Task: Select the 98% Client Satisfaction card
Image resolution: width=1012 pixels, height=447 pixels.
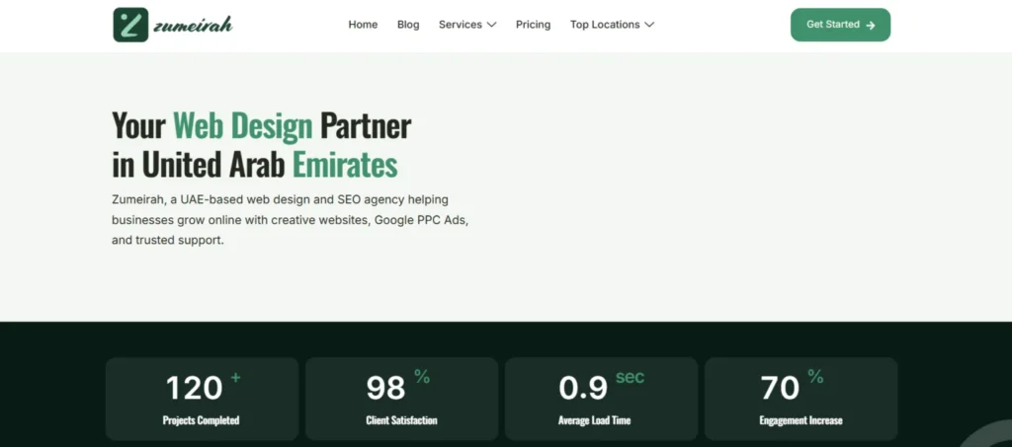Action: [401, 399]
